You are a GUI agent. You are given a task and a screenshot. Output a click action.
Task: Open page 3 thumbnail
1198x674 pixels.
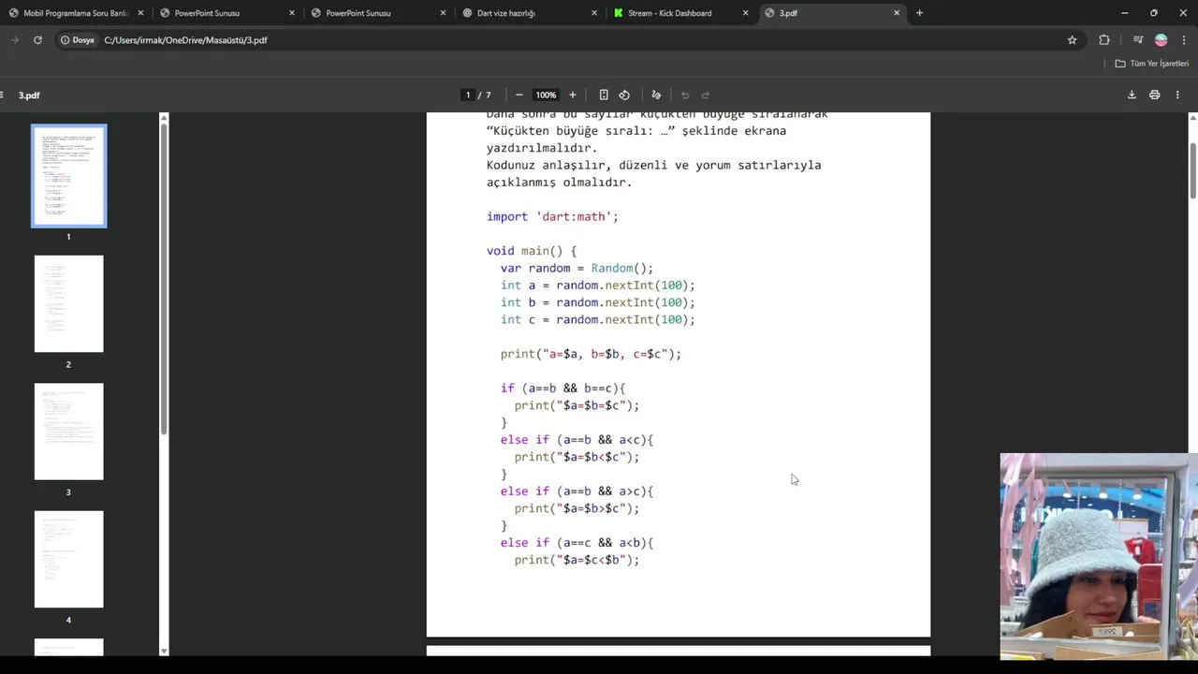tap(69, 432)
